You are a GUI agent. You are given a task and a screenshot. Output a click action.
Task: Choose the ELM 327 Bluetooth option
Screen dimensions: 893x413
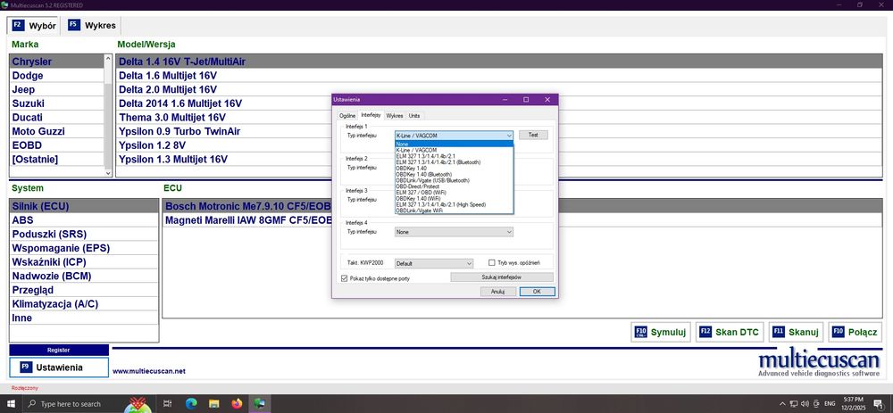454,162
